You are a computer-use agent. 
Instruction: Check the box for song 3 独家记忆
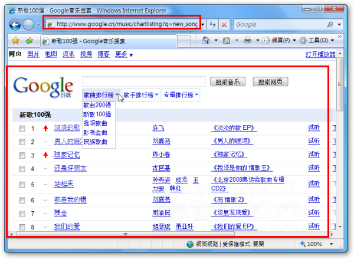[x=22, y=155]
